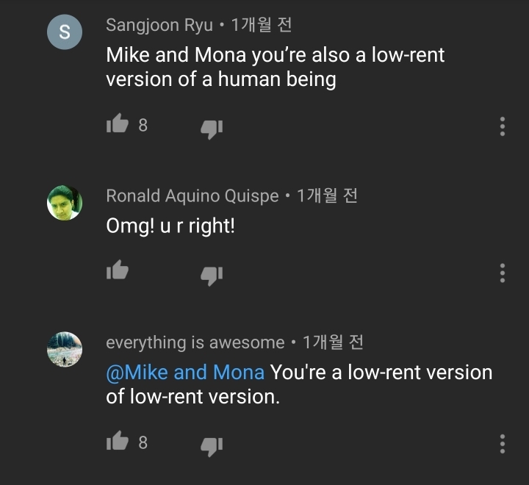Image resolution: width=529 pixels, height=485 pixels.
Task: Open Sangjoon Ryu's channel name
Action: tap(159, 25)
